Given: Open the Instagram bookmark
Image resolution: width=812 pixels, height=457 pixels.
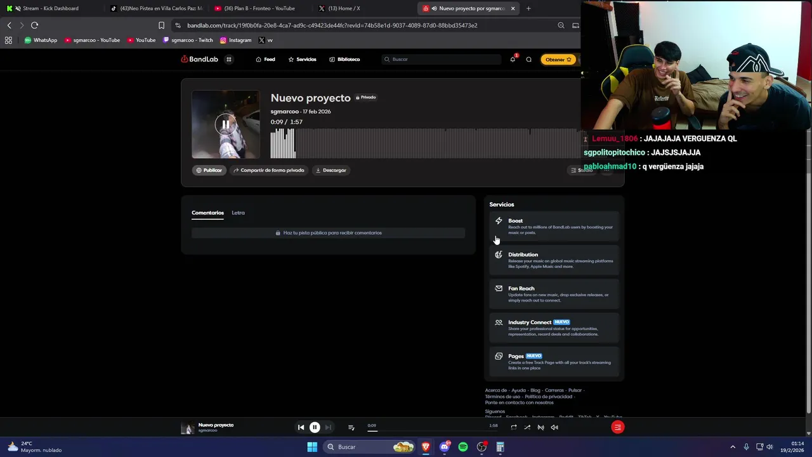Looking at the screenshot, I should 235,40.
